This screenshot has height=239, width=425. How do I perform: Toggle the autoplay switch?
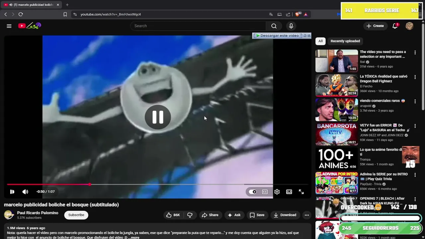253,192
